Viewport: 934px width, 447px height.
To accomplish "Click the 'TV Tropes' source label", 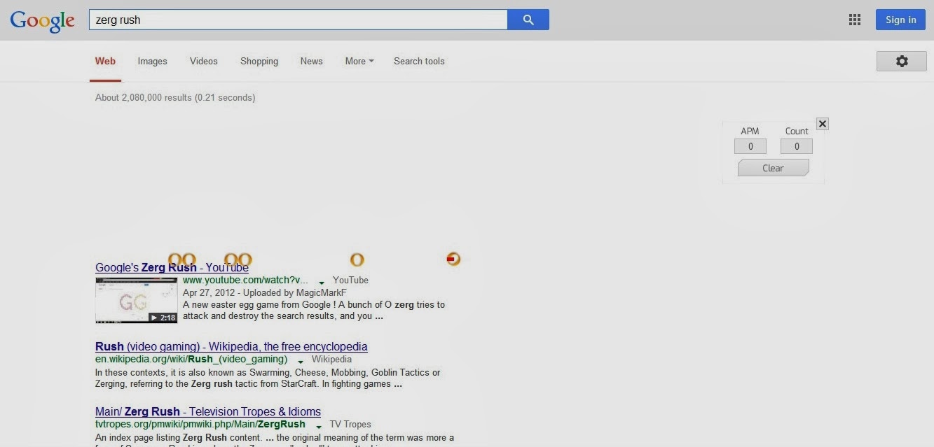I will pos(350,424).
